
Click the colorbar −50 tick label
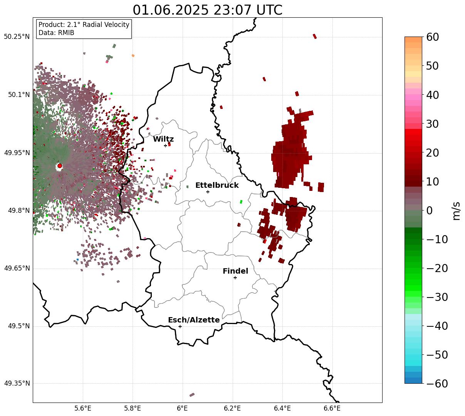tap(437, 354)
